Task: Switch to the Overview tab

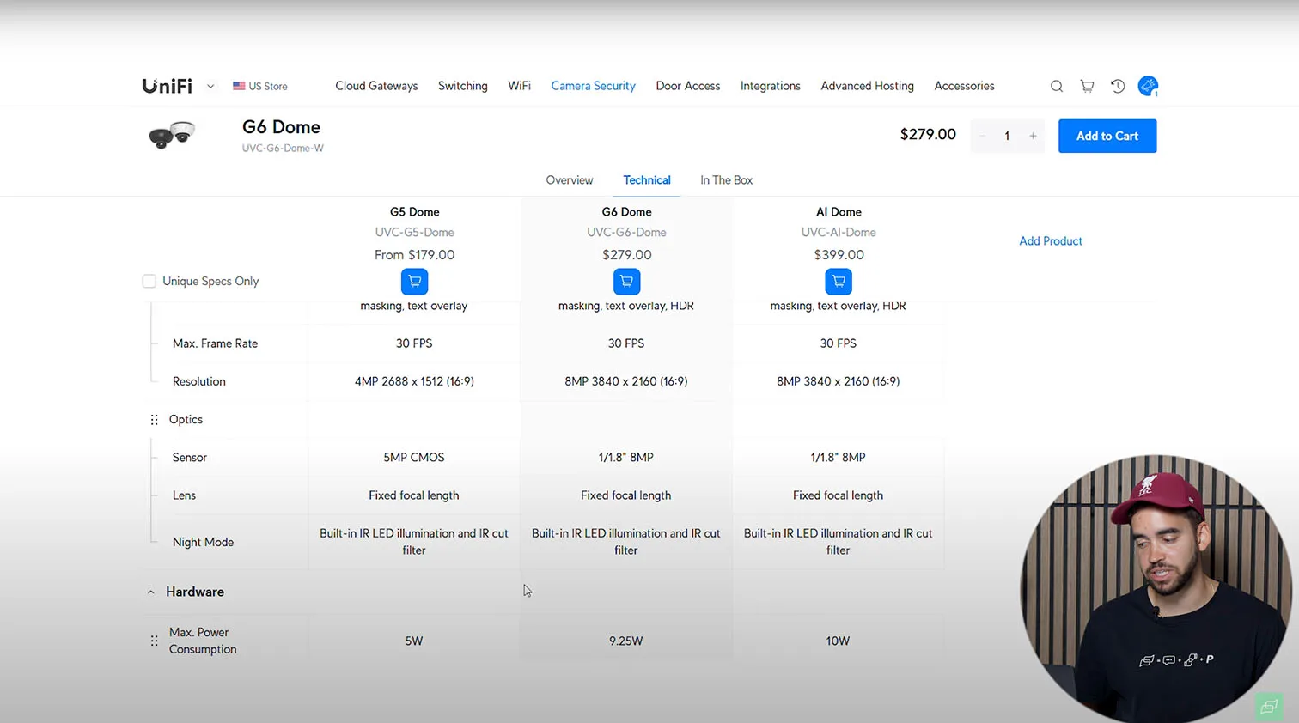Action: tap(570, 180)
